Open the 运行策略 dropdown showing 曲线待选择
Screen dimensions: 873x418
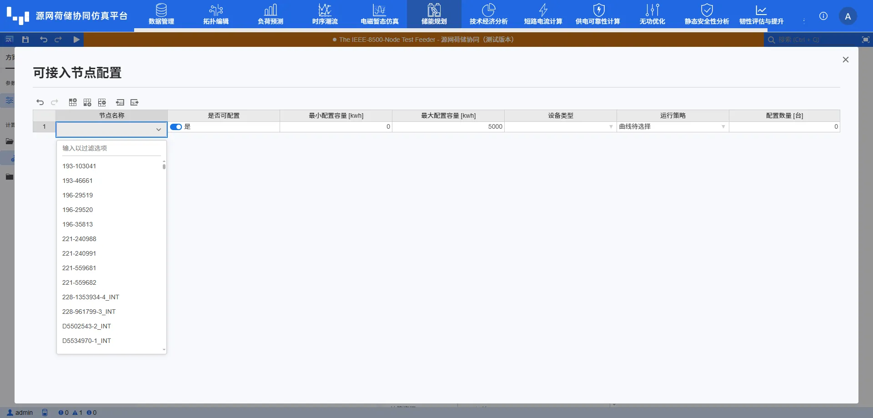[x=723, y=127]
